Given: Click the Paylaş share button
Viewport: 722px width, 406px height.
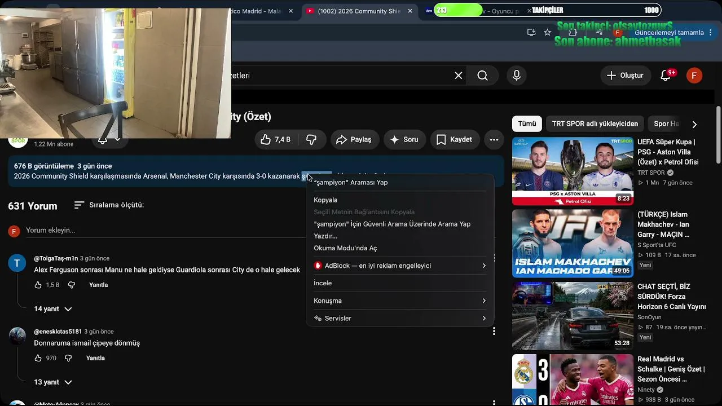Looking at the screenshot, I should click(x=354, y=139).
